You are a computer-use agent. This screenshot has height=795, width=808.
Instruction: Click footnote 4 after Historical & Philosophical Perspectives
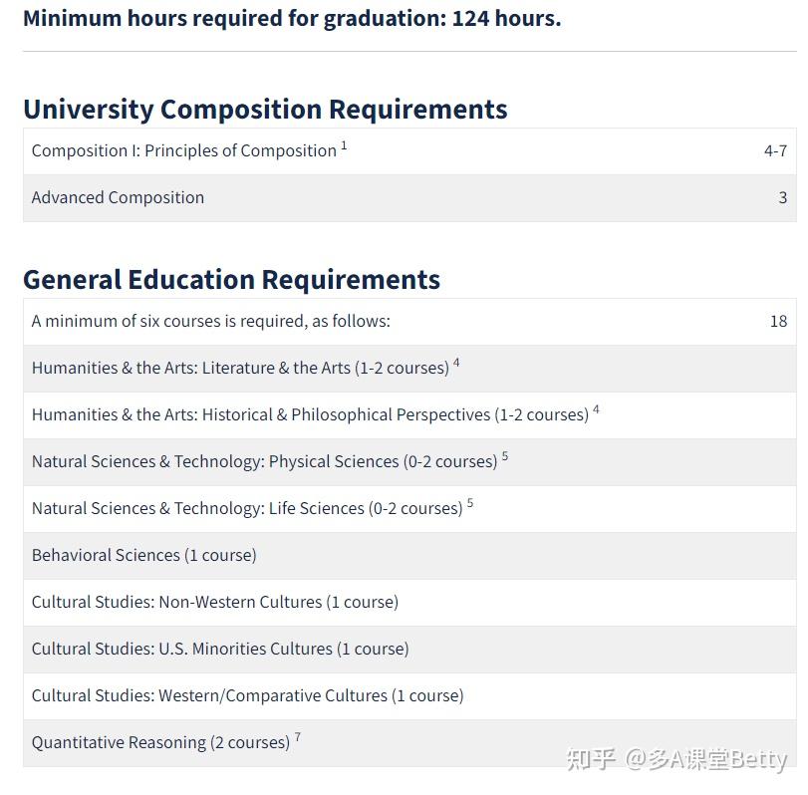coord(596,409)
